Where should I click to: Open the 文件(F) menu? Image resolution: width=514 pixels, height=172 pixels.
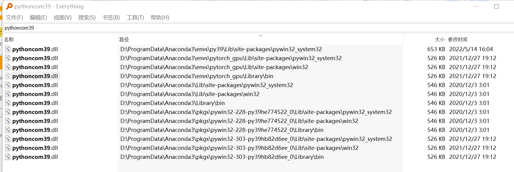point(14,18)
